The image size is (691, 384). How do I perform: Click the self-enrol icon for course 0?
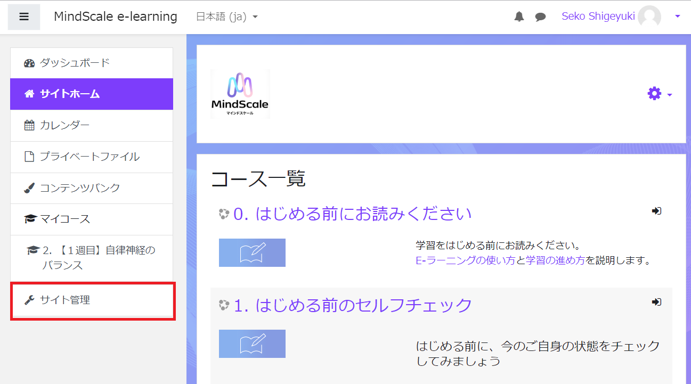(656, 211)
